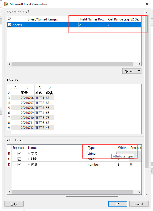The width and height of the screenshot is (153, 211).
Task: Edit the Cell Range value 3:
Action: [x=124, y=25]
